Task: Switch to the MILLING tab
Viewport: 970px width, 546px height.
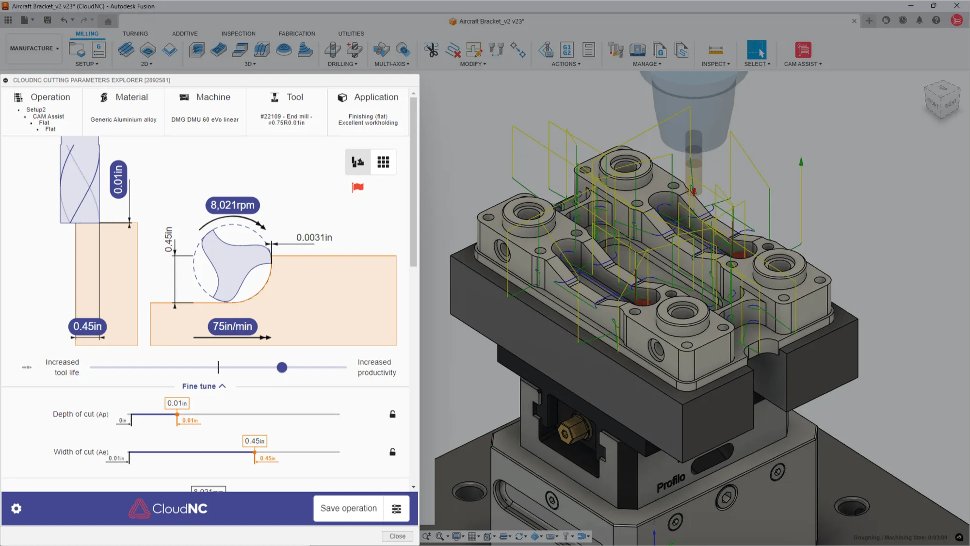Action: [87, 33]
